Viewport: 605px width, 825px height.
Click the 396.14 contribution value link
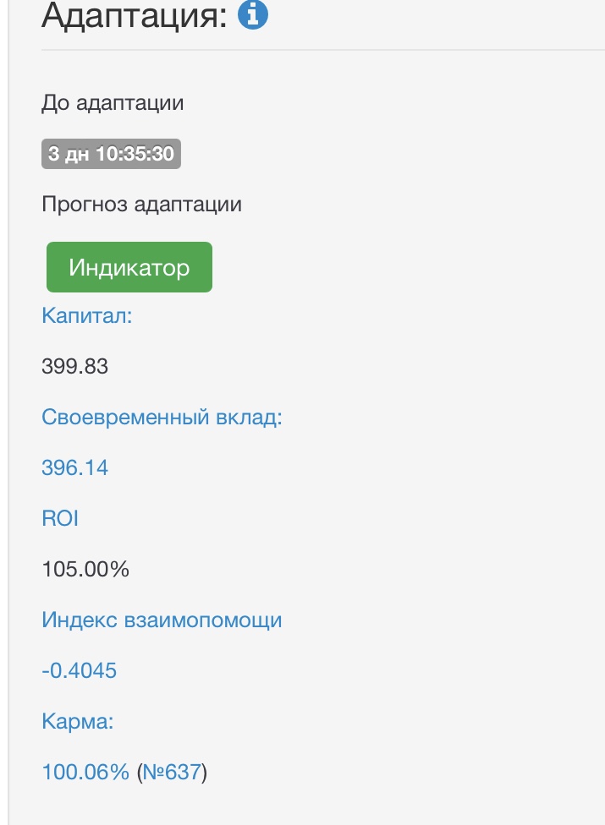pyautogui.click(x=74, y=467)
